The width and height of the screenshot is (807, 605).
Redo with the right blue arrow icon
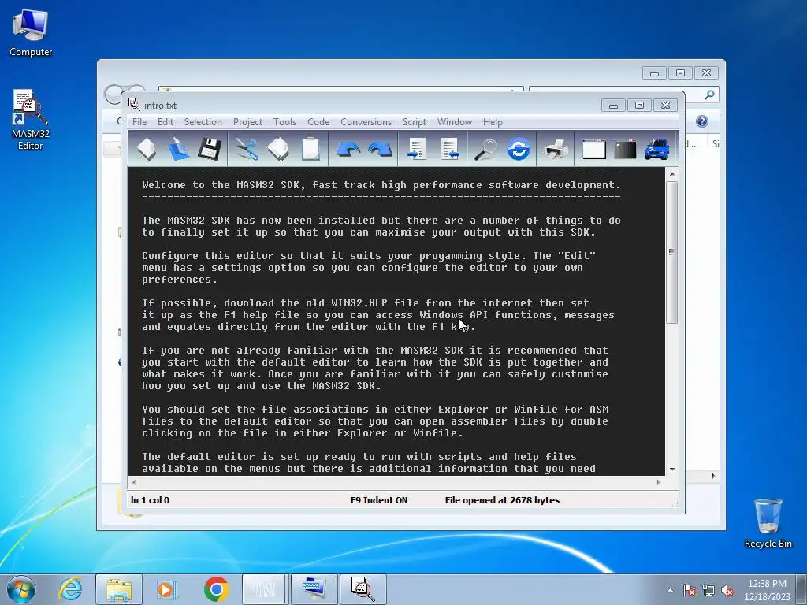pos(380,149)
